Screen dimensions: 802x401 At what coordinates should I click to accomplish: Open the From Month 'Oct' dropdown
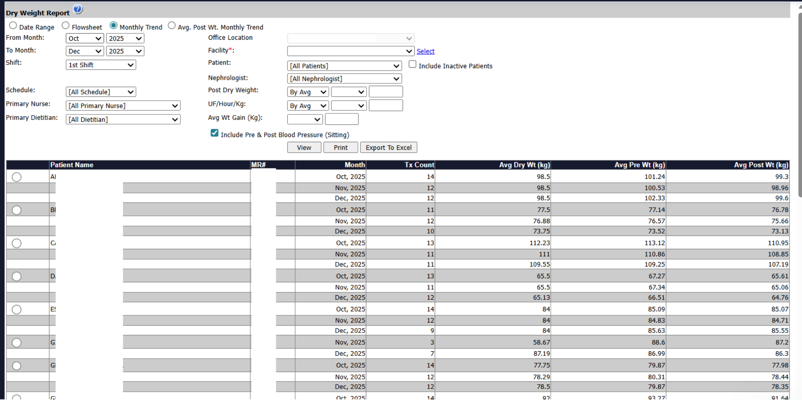point(85,38)
